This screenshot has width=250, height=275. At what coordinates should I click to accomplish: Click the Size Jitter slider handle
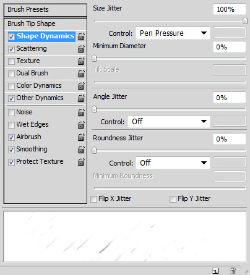pyautogui.click(x=245, y=20)
